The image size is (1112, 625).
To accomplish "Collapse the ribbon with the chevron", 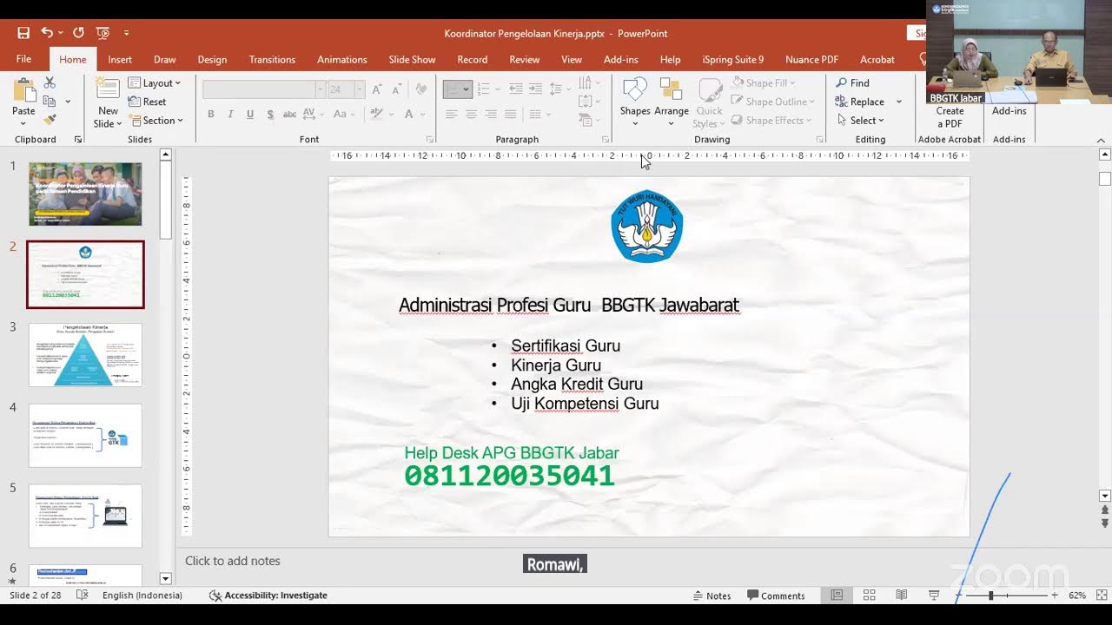I will click(x=1102, y=140).
